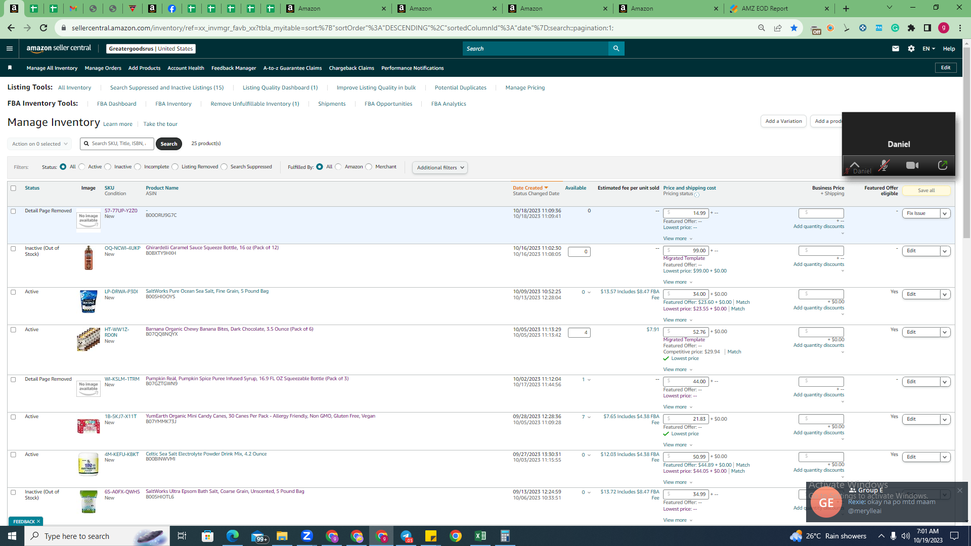Open the settings gear icon in header

tap(911, 49)
